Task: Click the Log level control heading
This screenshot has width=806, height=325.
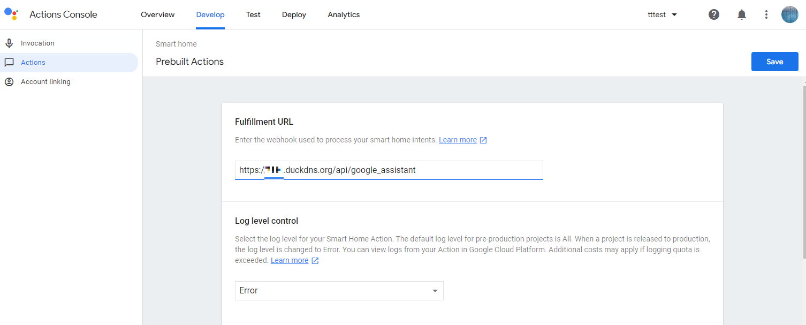Action: [x=267, y=221]
